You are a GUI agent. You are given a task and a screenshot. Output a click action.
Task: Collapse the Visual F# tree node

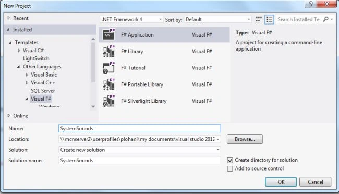click(27, 99)
